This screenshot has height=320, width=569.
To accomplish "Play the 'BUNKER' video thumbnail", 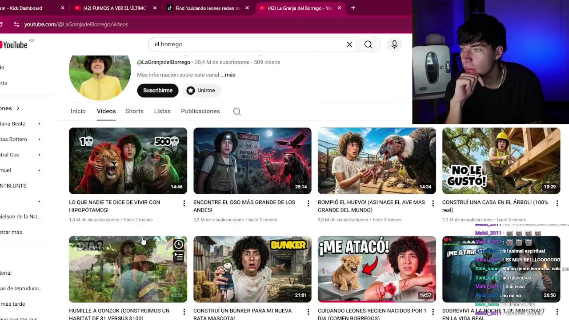I will (x=252, y=269).
